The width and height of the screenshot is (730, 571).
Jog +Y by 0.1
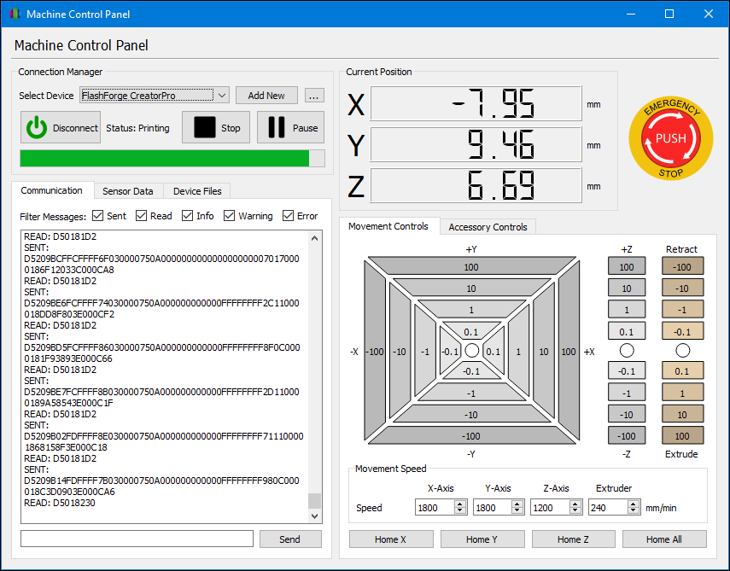click(471, 332)
